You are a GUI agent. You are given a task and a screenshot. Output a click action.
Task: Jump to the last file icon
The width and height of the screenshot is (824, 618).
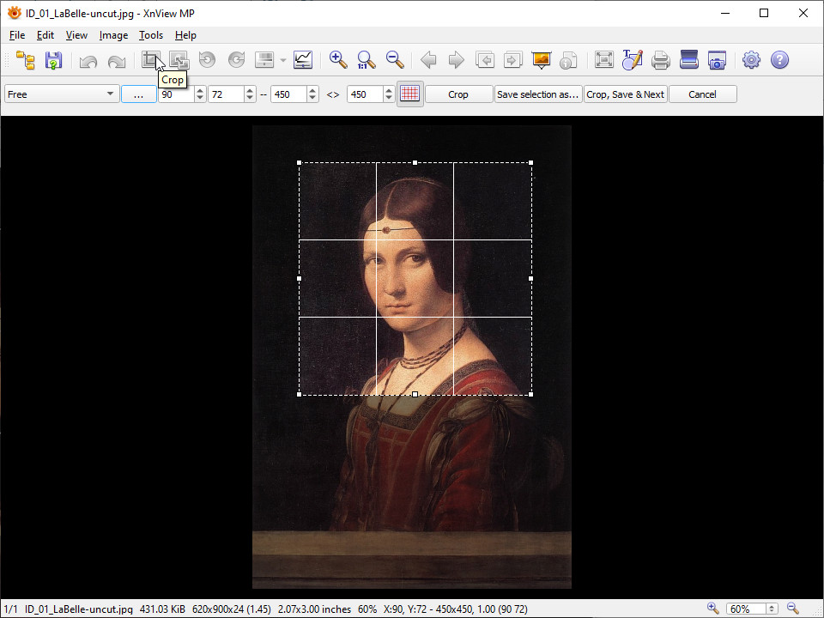click(513, 60)
